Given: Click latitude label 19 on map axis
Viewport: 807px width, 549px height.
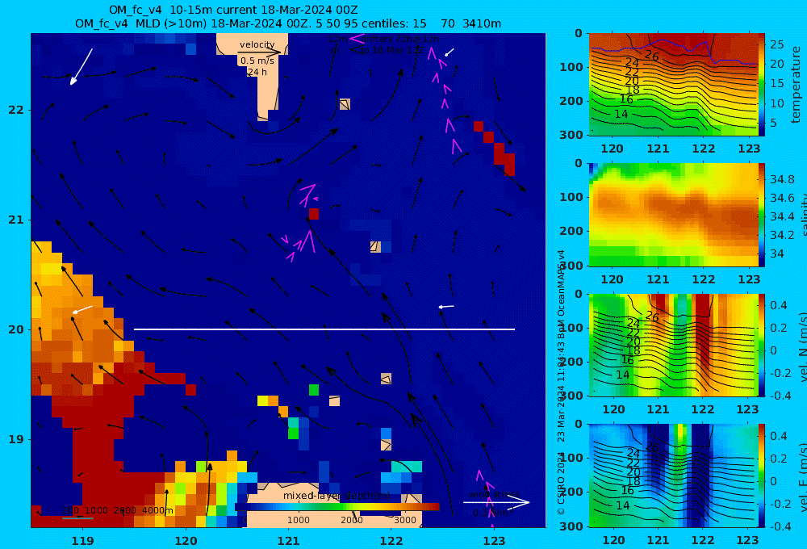Looking at the screenshot, I should (x=16, y=439).
